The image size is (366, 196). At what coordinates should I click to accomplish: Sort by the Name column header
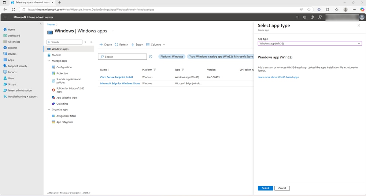tap(105, 70)
